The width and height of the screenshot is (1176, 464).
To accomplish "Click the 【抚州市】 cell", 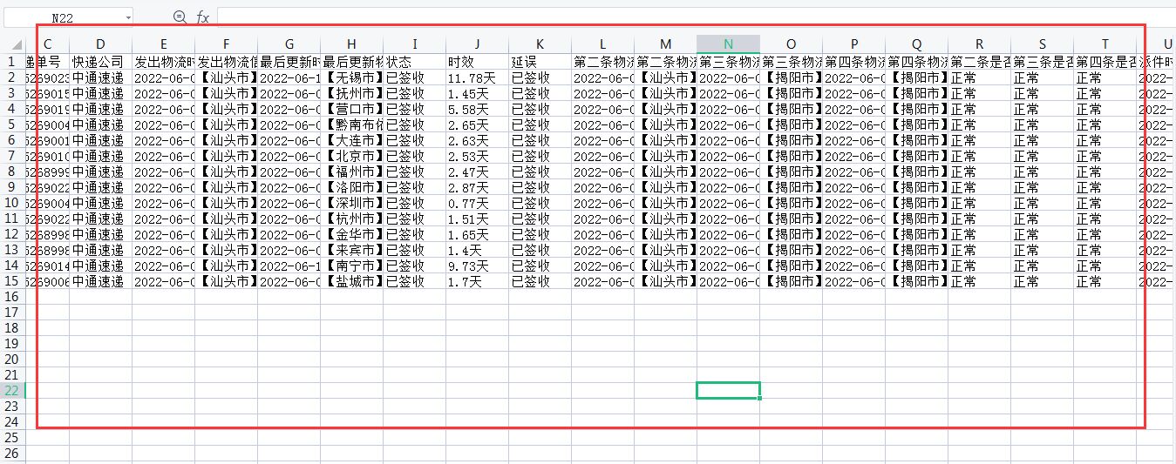I will pos(352,93).
